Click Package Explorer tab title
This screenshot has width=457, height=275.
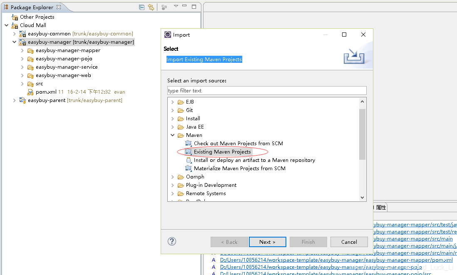click(x=32, y=7)
